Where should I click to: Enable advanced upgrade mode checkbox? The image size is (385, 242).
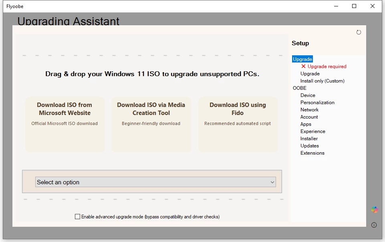[x=78, y=217]
